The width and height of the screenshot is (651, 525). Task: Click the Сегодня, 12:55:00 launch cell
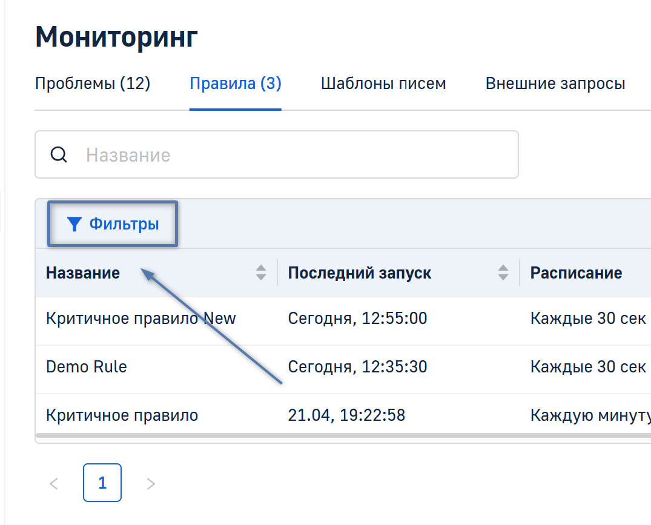pyautogui.click(x=357, y=319)
